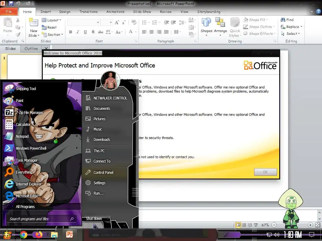Start Slide Show from status bar

(x=256, y=225)
